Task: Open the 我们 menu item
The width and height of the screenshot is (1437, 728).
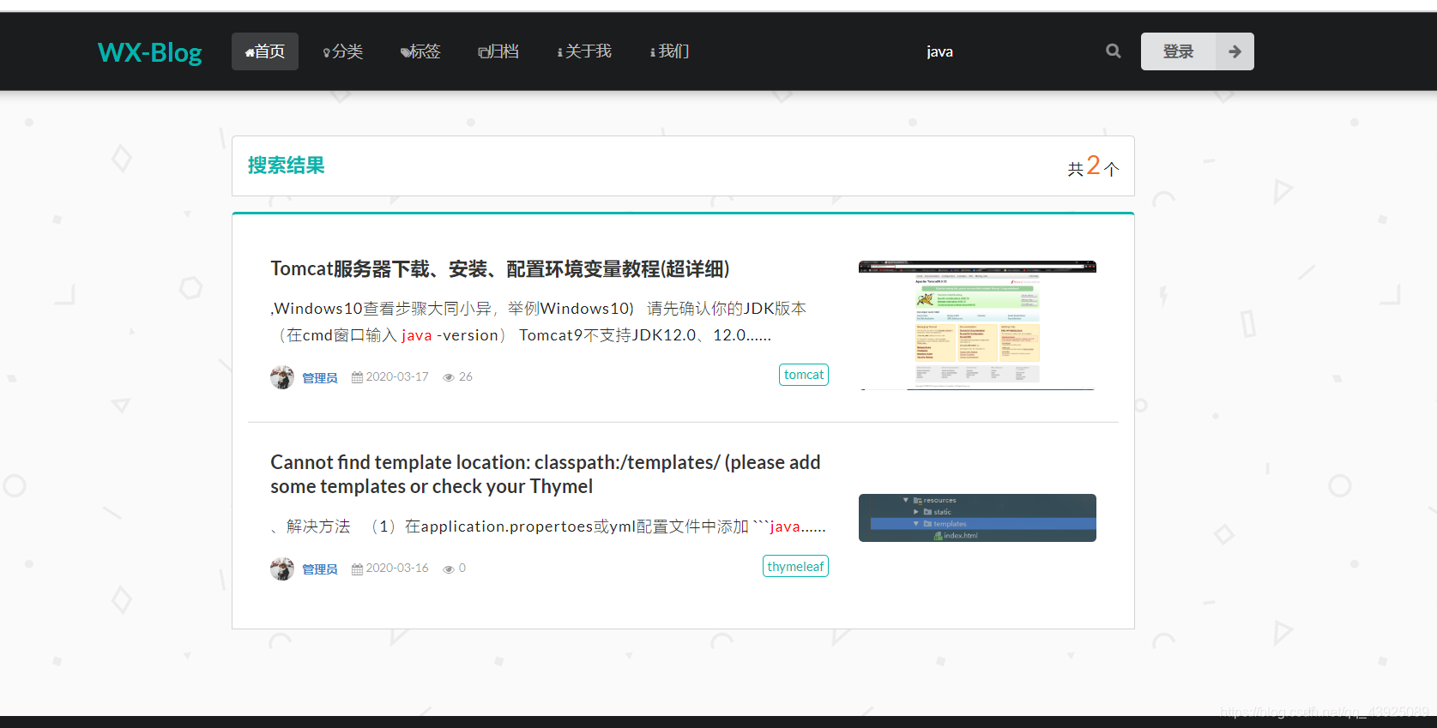Action: coord(670,51)
